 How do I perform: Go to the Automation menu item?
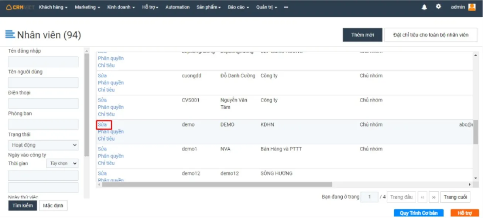tap(178, 7)
